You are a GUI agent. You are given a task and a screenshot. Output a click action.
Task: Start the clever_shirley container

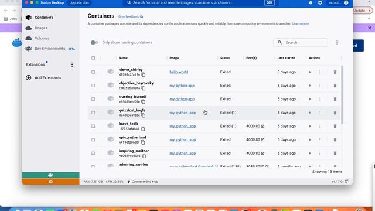coord(310,72)
